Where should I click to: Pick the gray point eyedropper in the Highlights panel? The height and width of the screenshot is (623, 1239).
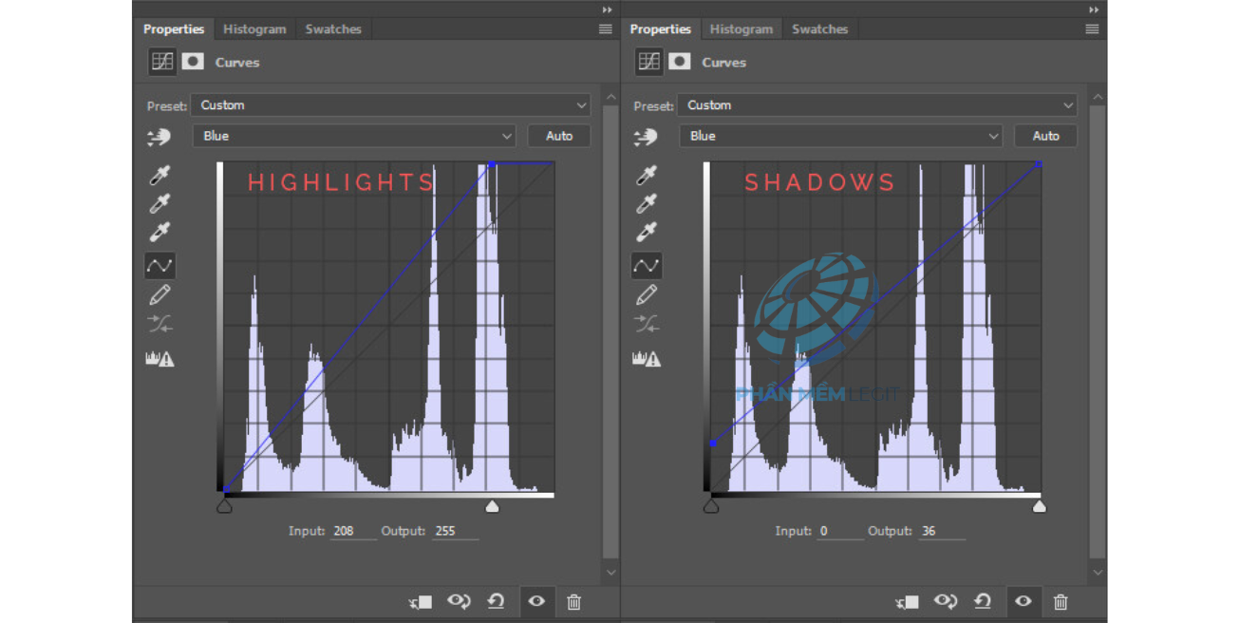pos(160,204)
